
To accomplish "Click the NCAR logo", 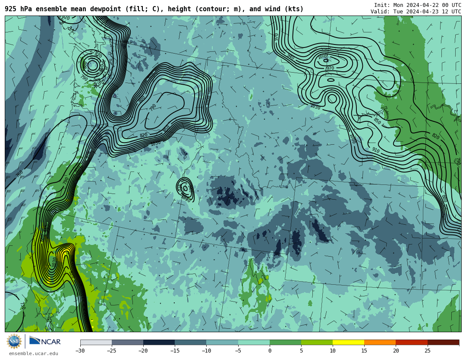I will click(x=45, y=341).
